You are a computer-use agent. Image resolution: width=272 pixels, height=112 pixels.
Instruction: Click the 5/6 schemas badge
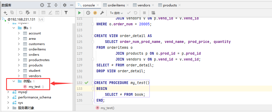(x=41, y=19)
